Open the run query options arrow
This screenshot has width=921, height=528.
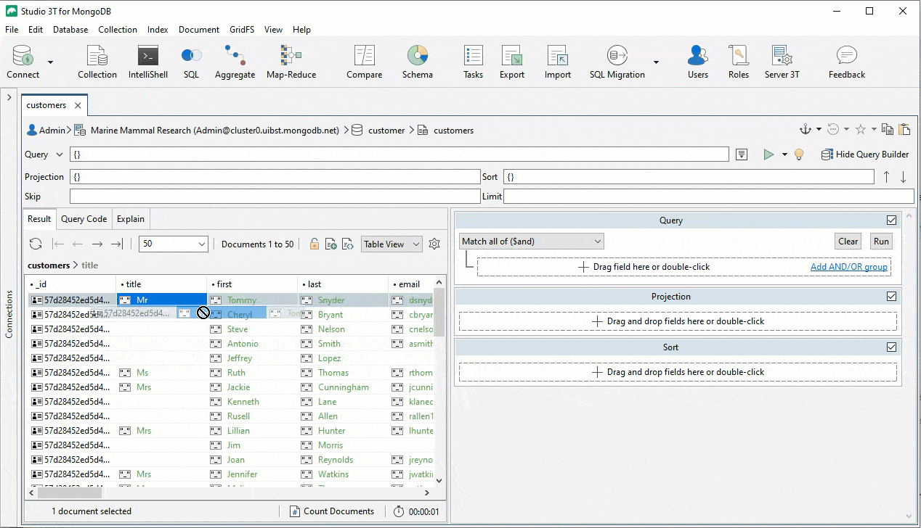click(x=784, y=154)
